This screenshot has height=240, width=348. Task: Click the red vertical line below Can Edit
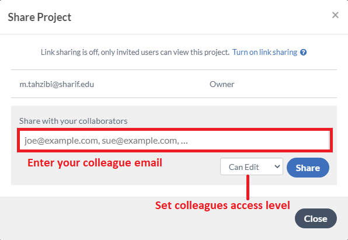tap(248, 187)
